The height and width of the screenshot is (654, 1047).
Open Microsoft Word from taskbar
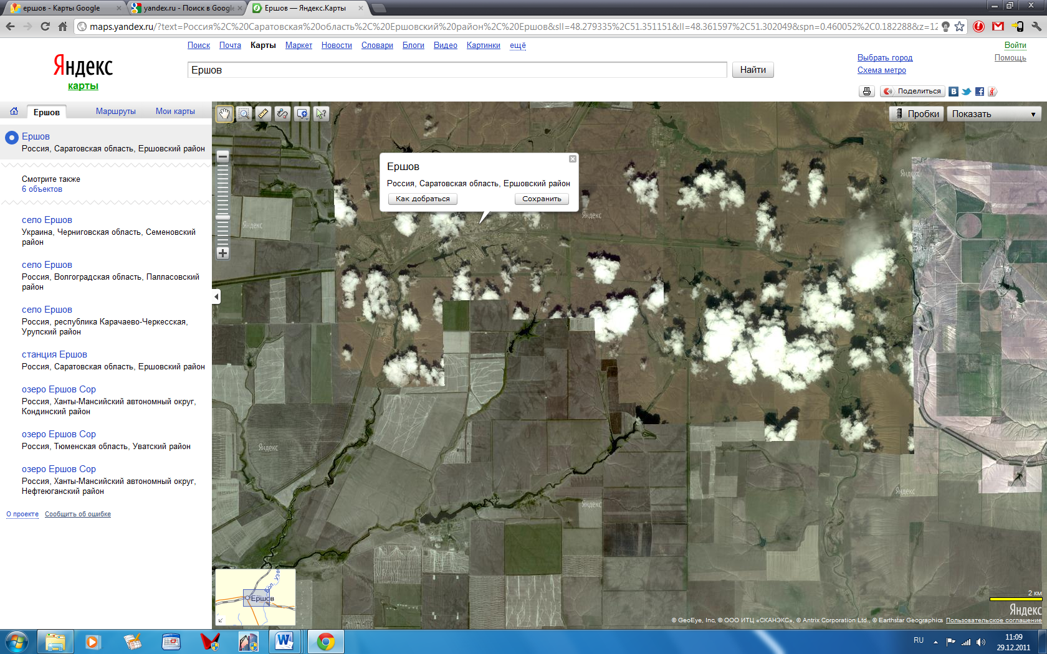tap(284, 642)
